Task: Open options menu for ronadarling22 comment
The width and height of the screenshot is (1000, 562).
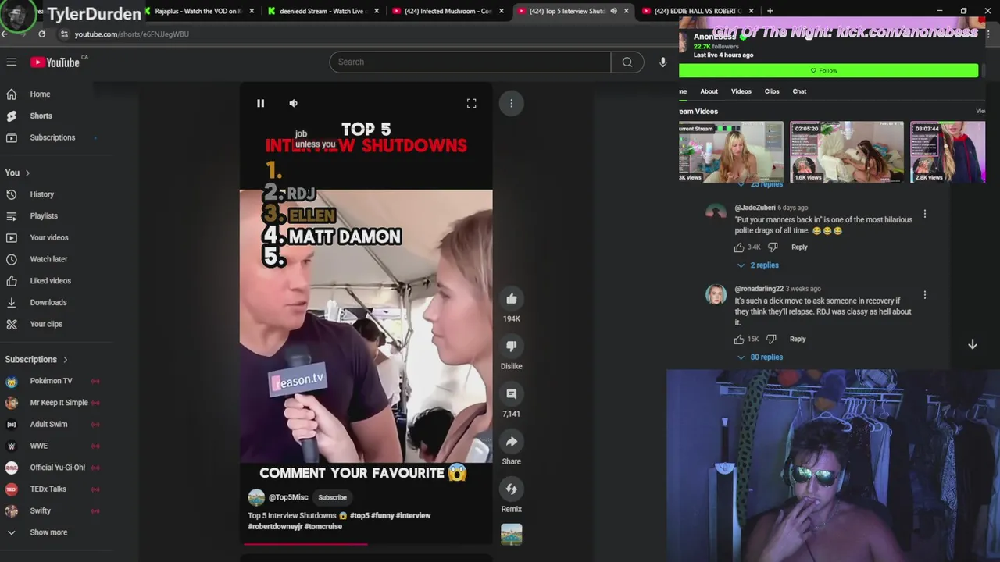Action: (x=925, y=295)
